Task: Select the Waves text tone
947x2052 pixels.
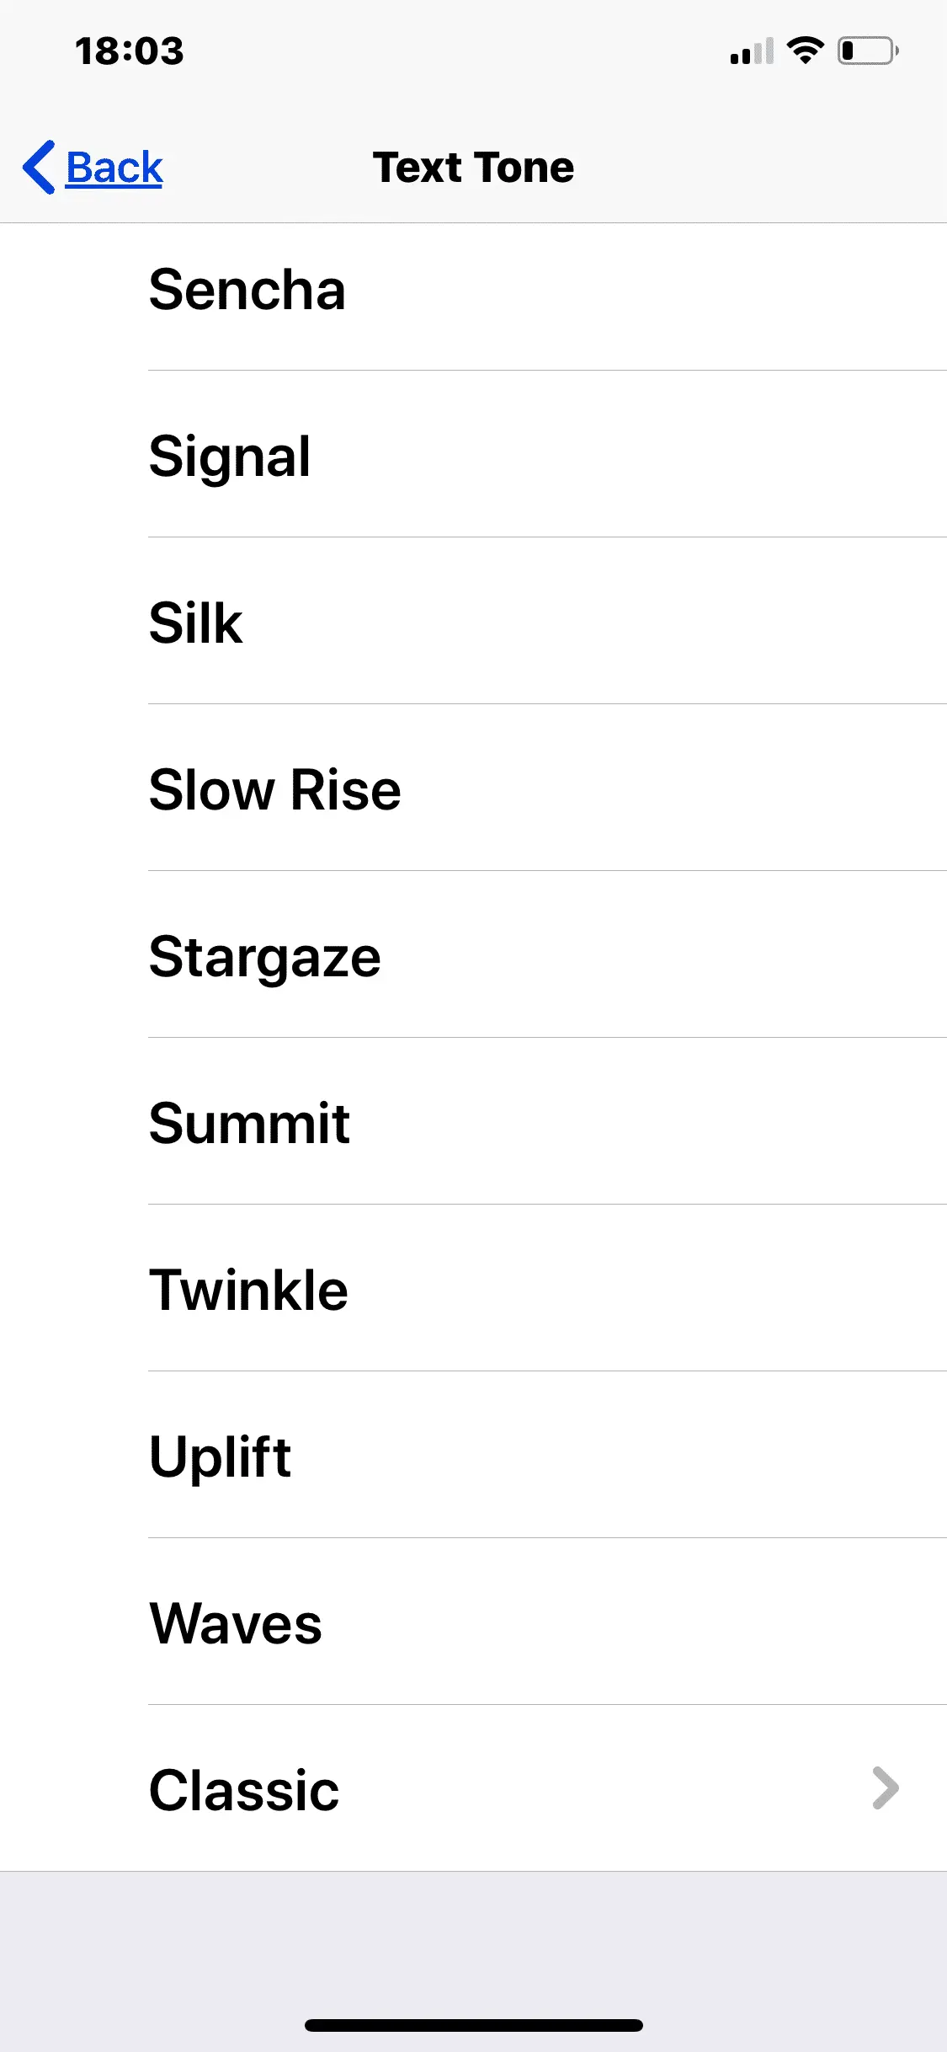Action: (x=236, y=1624)
